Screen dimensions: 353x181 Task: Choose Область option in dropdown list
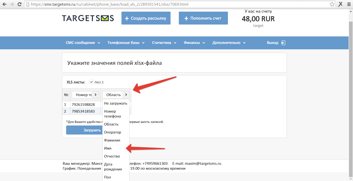pos(116,124)
